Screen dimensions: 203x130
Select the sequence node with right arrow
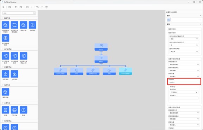(101, 59)
